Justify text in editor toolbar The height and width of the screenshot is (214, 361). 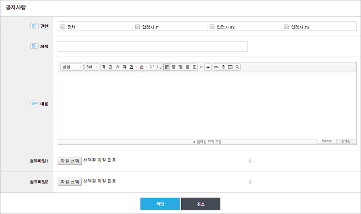[187, 67]
